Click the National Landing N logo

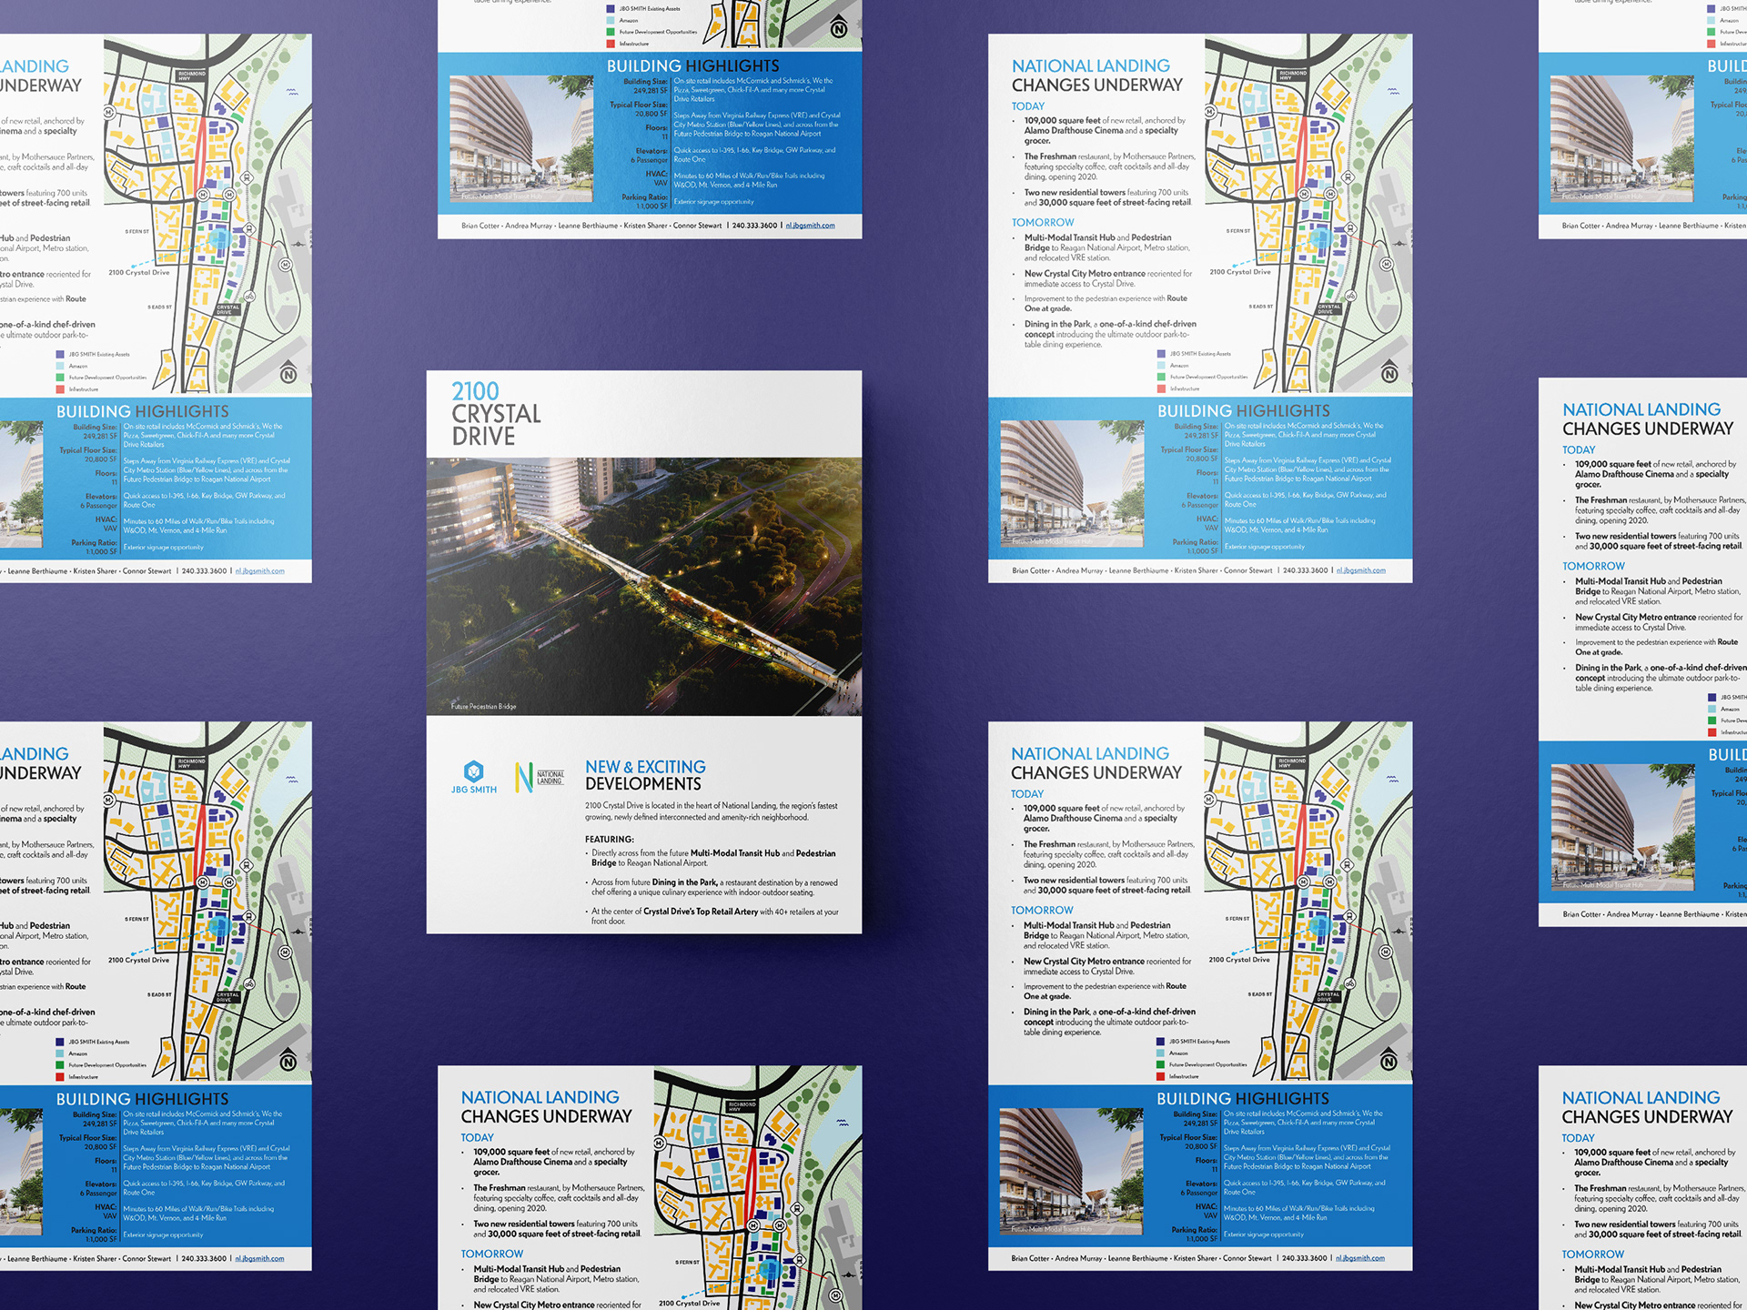pyautogui.click(x=524, y=777)
